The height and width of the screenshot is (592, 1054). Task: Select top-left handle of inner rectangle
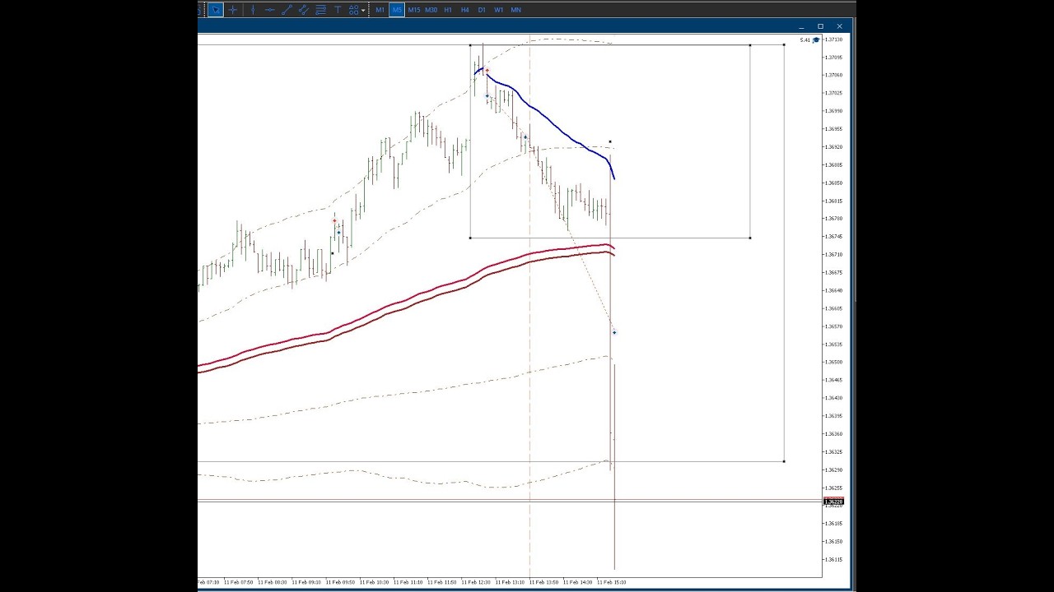[470, 45]
